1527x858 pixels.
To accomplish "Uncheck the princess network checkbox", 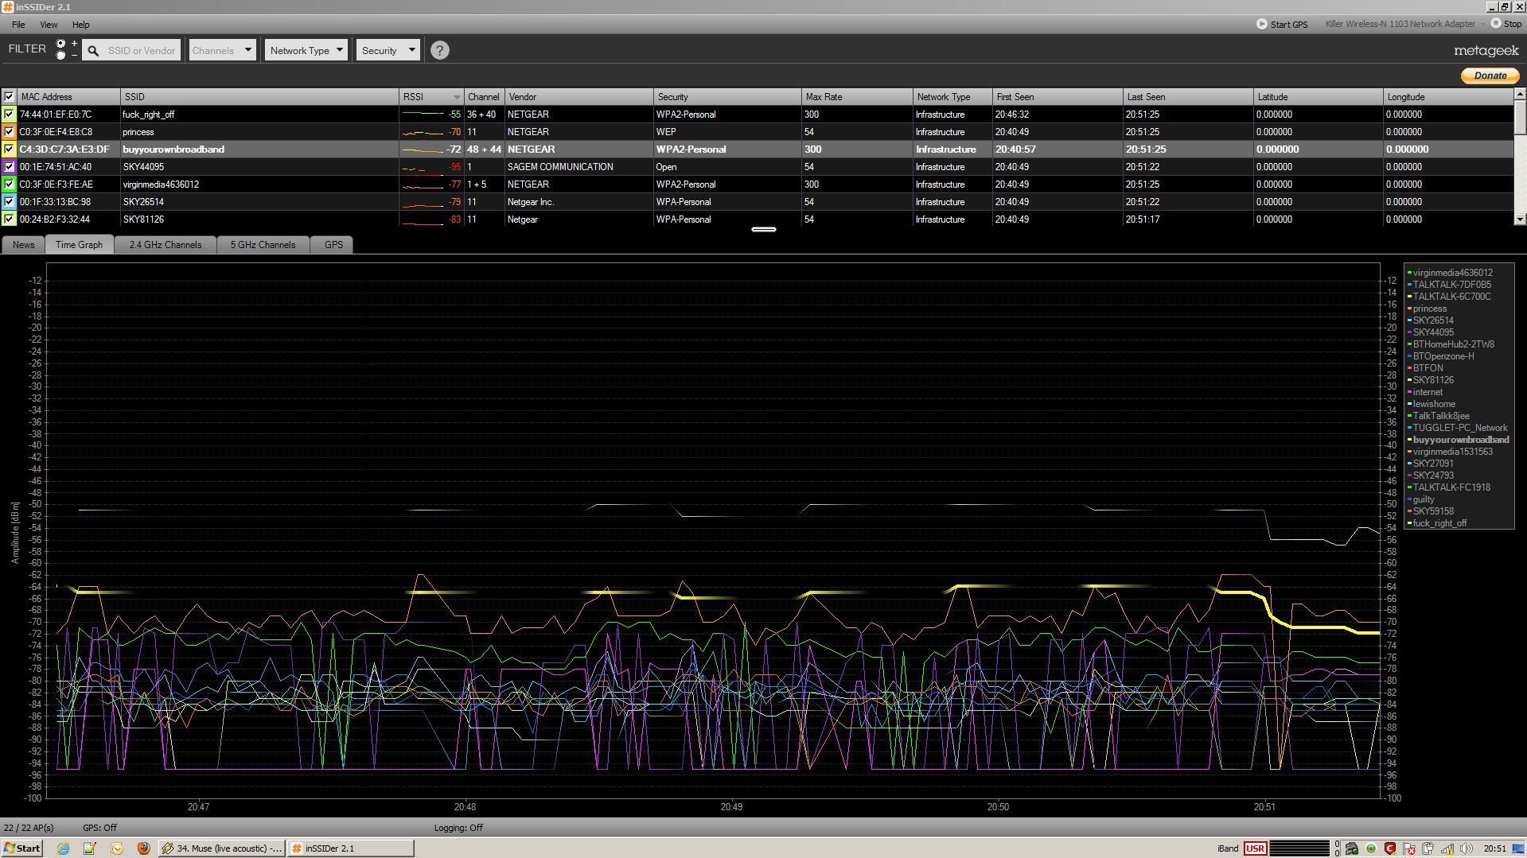I will (10, 132).
